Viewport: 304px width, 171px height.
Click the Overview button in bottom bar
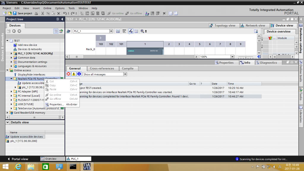[x=53, y=159]
